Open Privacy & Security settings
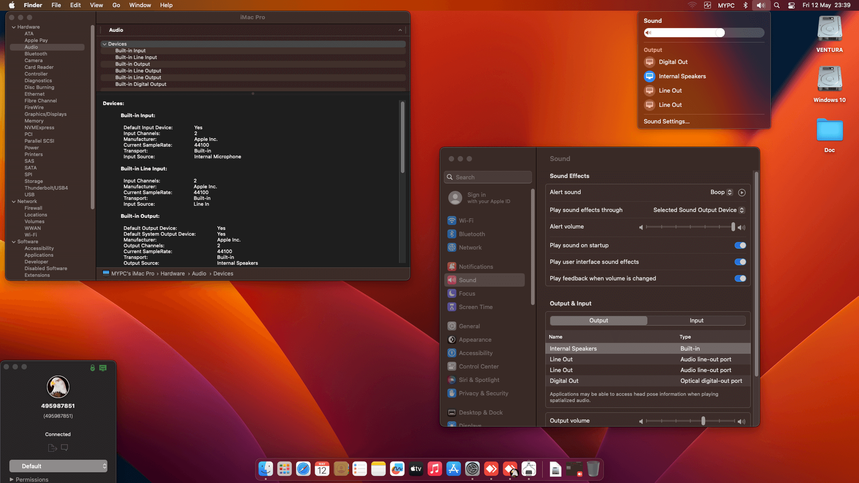This screenshot has width=859, height=483. (485, 394)
